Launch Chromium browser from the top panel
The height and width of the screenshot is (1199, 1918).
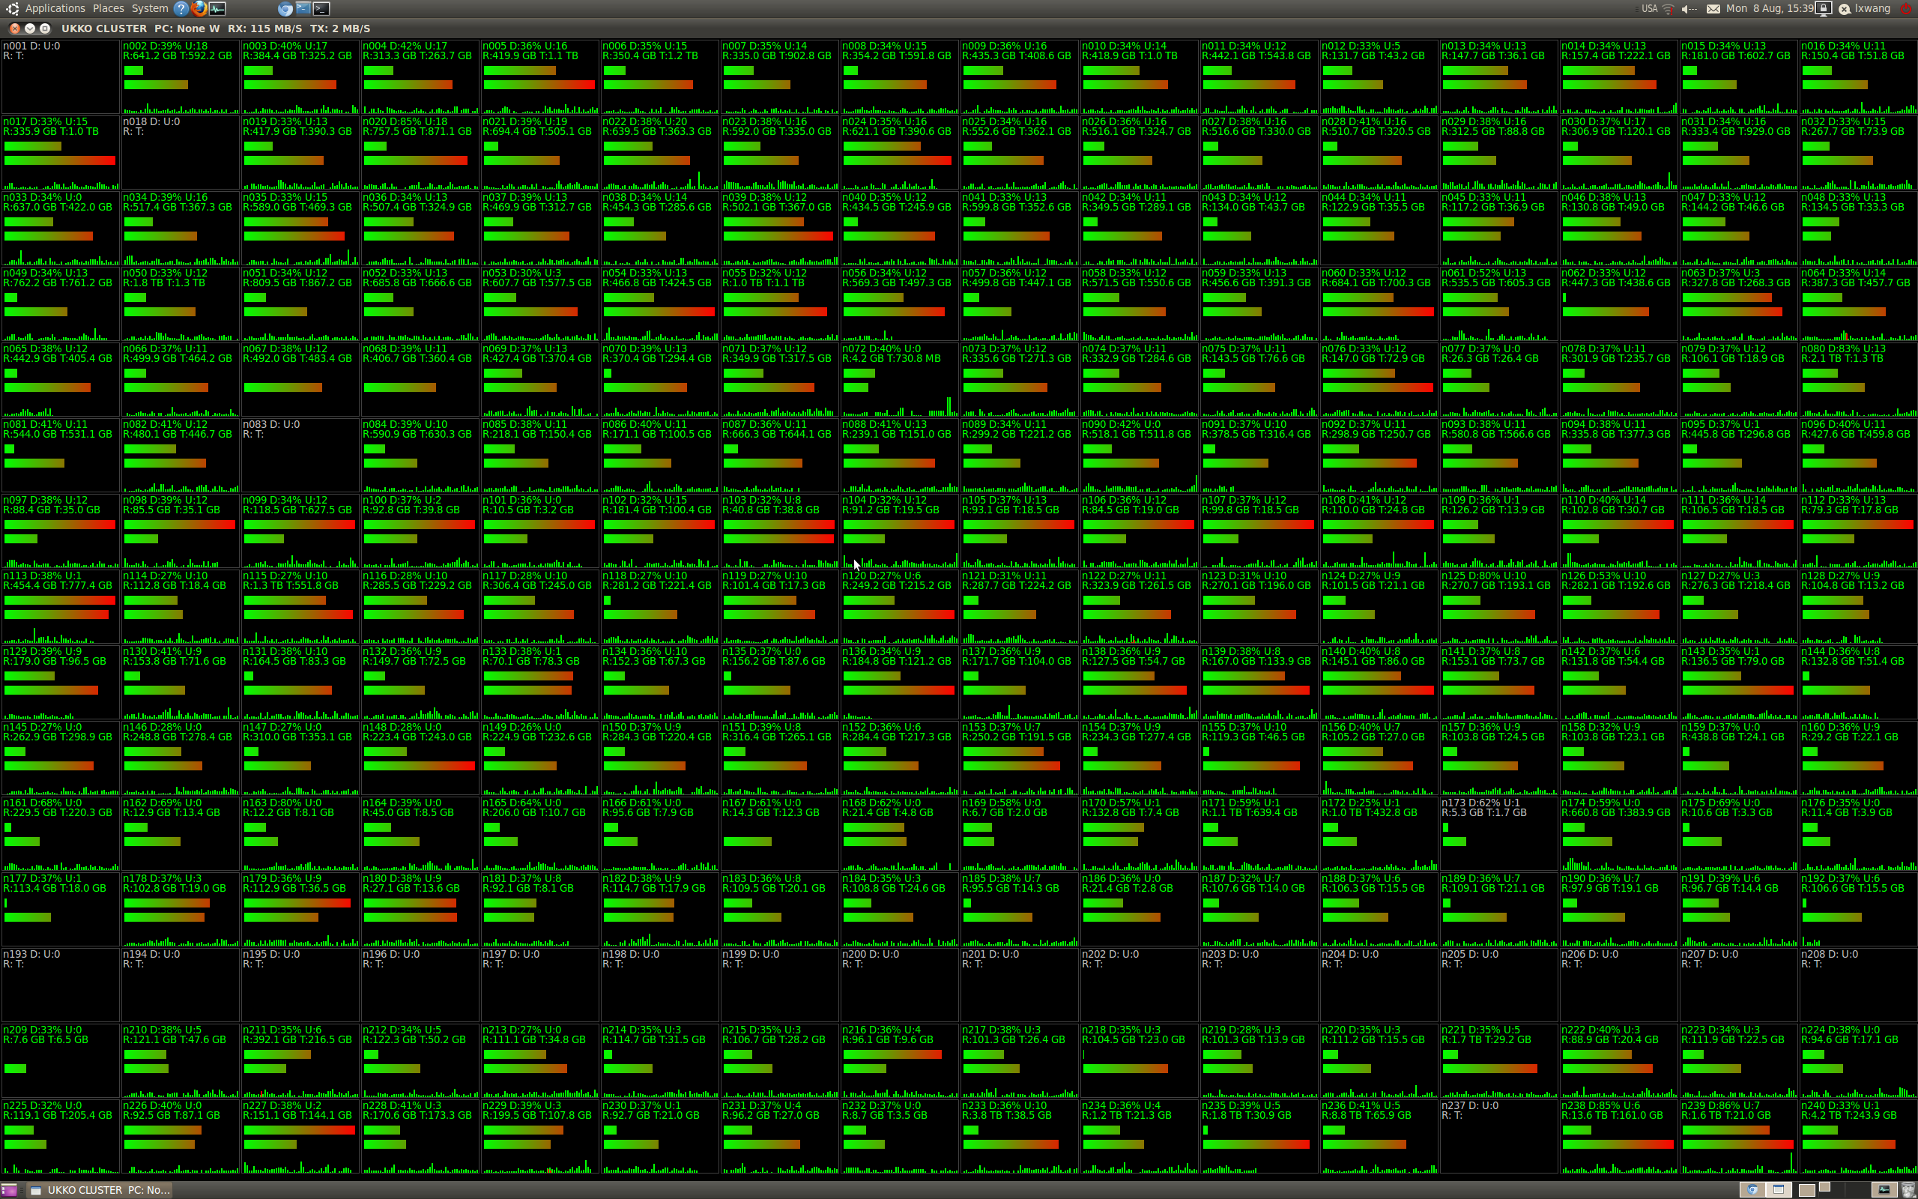[285, 9]
